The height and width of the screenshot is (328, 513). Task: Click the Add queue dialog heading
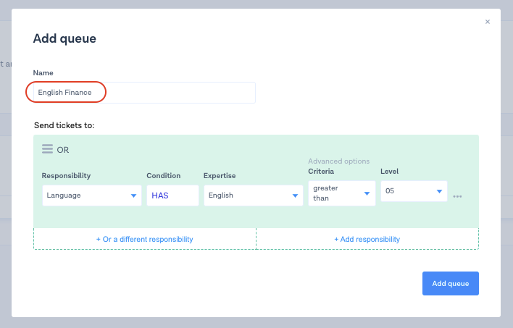pos(64,38)
